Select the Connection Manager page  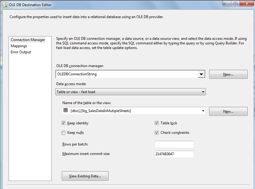tap(28, 40)
